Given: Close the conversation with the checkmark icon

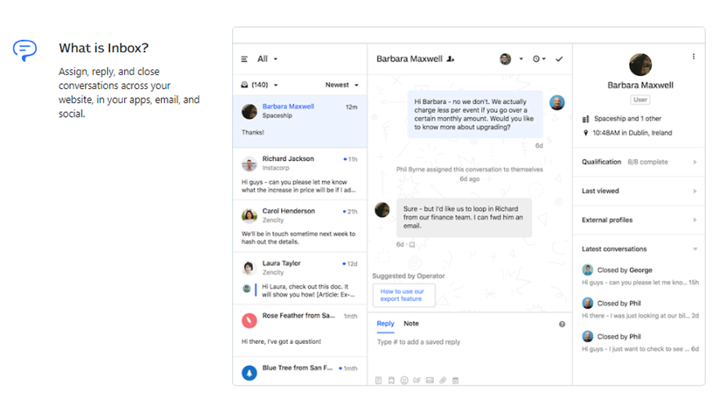Looking at the screenshot, I should coord(559,59).
